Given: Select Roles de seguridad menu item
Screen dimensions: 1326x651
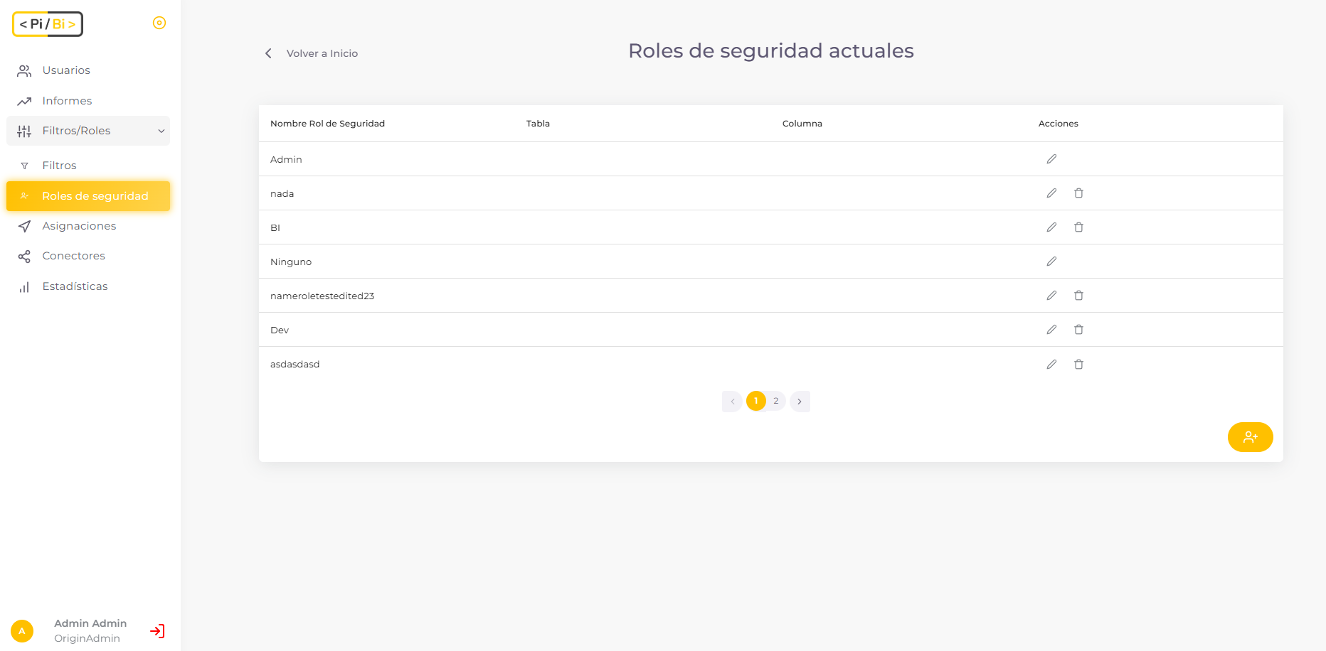Looking at the screenshot, I should click(88, 196).
